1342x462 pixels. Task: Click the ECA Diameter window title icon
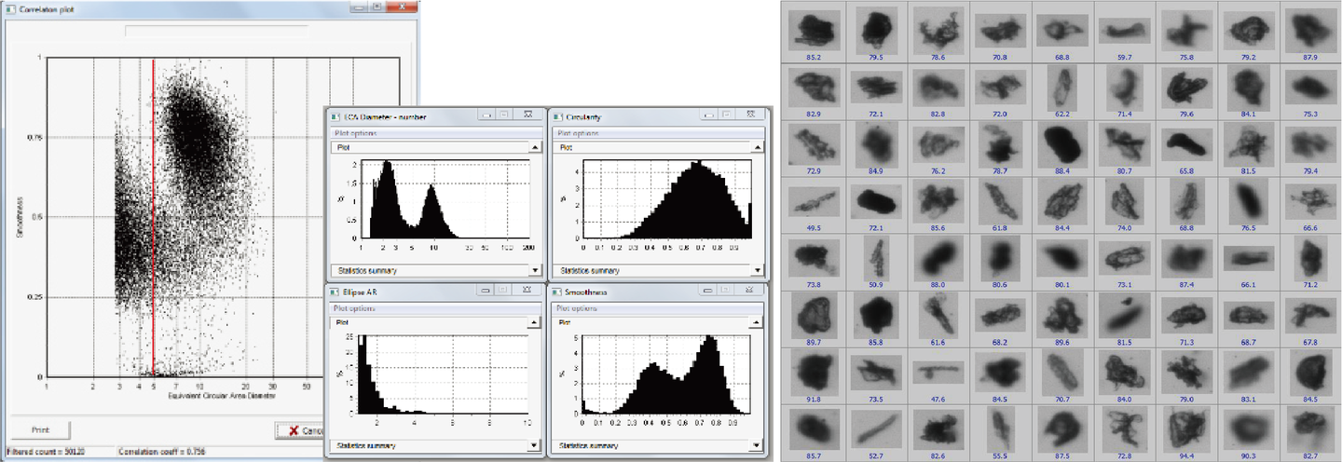click(336, 117)
